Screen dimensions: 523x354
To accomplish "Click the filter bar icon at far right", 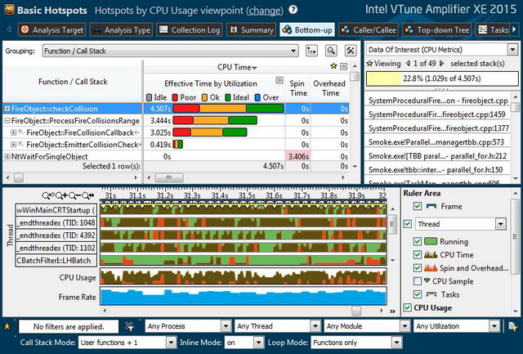I will coord(512,326).
